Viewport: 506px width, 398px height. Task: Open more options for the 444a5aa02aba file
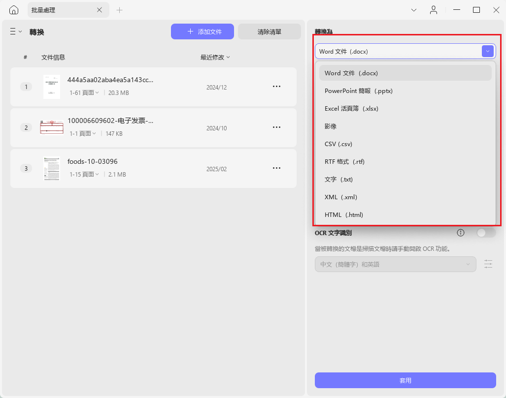[x=276, y=87]
